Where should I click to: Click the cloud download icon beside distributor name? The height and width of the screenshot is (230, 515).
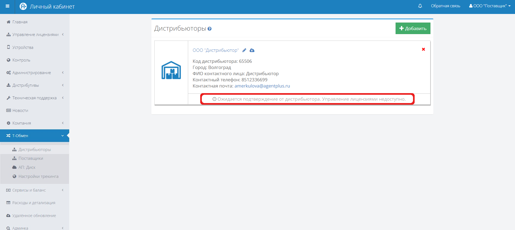coord(252,50)
